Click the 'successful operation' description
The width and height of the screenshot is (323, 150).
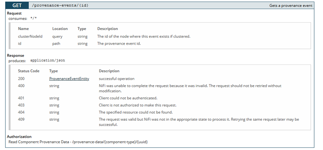[116, 79]
